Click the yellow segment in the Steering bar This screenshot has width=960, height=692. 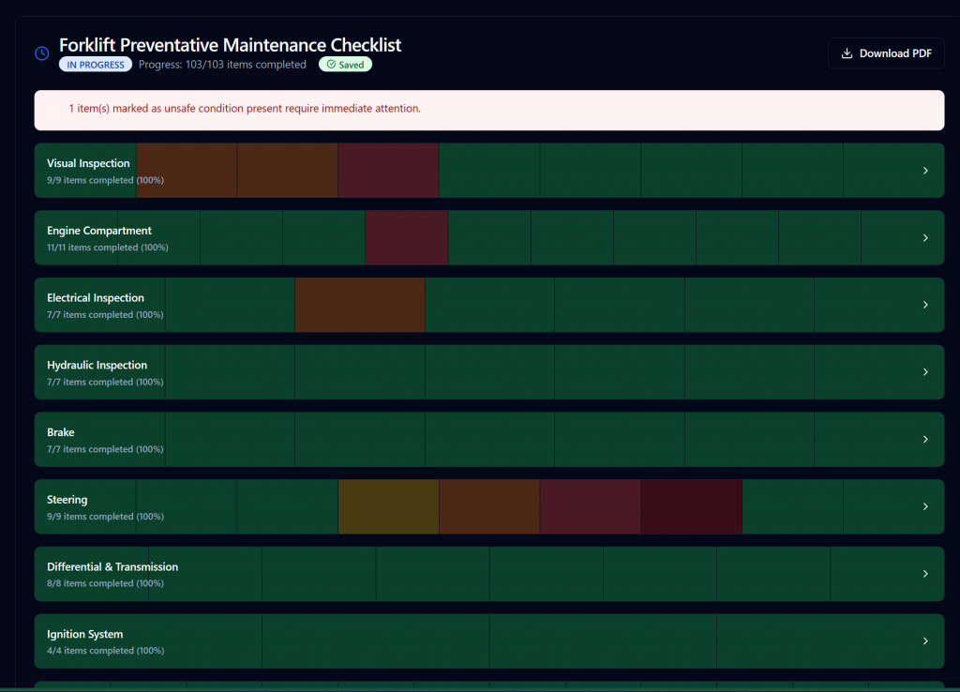click(x=388, y=506)
